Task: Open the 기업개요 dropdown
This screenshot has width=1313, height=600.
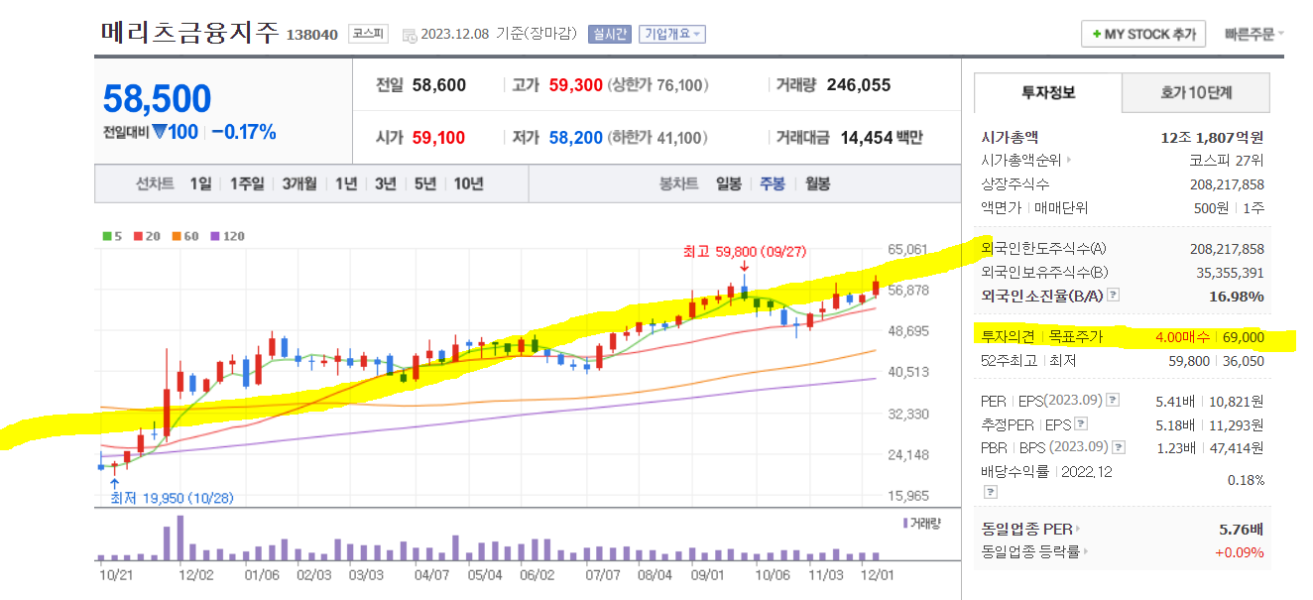Action: click(671, 35)
